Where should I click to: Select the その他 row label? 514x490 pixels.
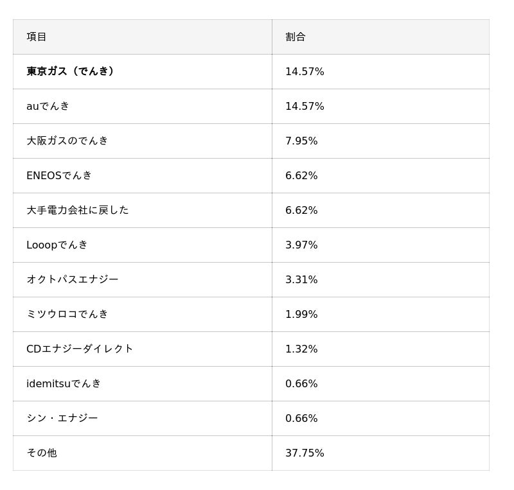[42, 453]
